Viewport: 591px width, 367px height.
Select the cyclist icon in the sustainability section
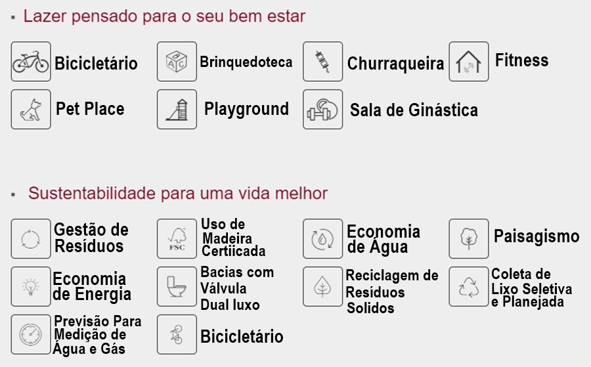coord(177,334)
